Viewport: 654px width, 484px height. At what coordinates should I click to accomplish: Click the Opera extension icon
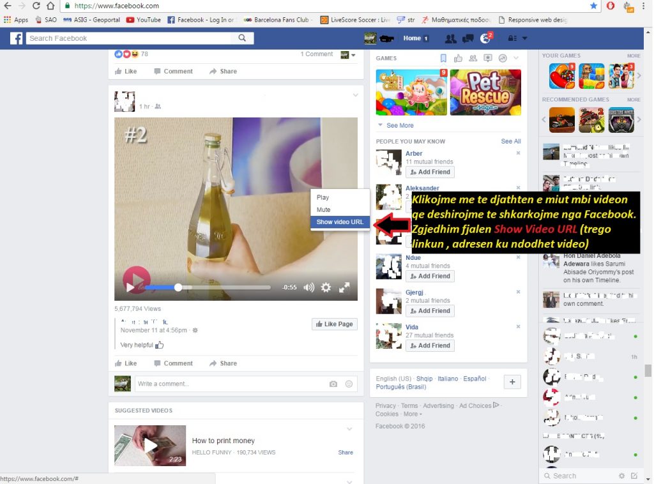coord(611,6)
